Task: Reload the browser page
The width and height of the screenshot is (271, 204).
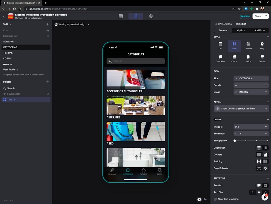Action: [x=14, y=9]
